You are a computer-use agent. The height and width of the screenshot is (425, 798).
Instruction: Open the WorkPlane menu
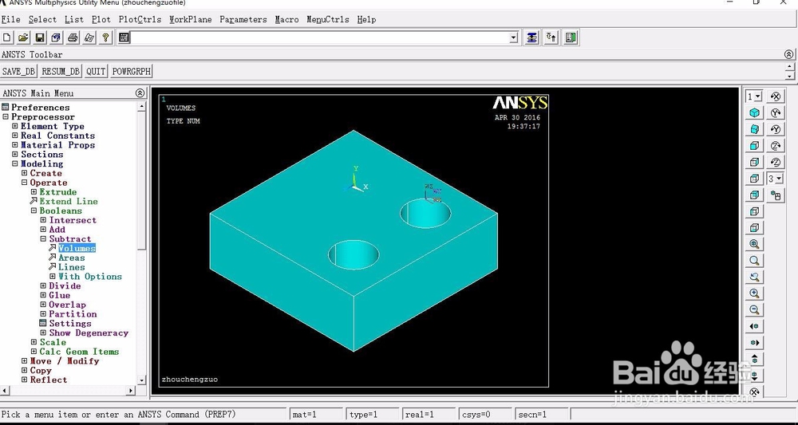click(191, 19)
